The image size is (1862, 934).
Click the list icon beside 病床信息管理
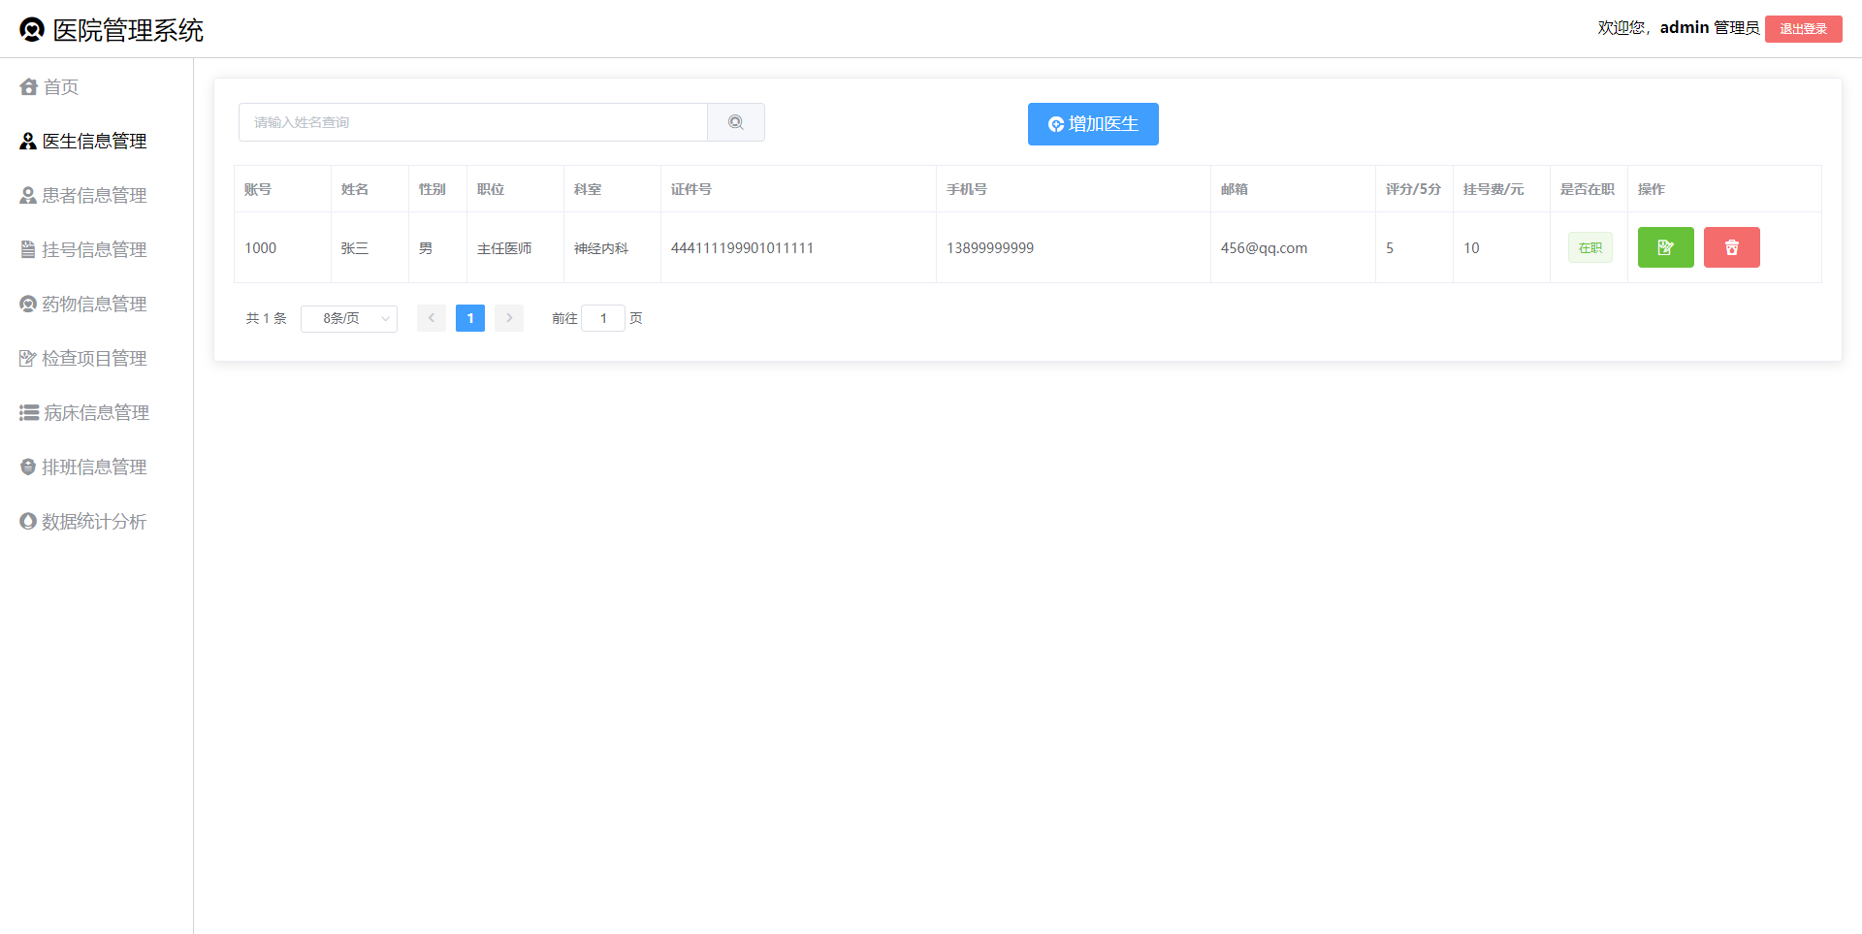(29, 413)
